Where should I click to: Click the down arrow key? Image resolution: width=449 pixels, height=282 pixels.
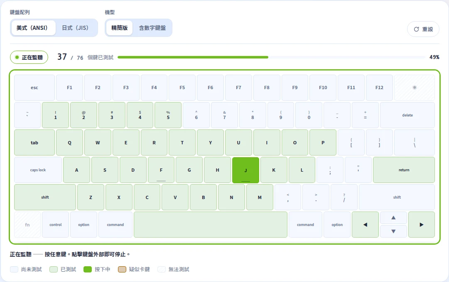[393, 231]
